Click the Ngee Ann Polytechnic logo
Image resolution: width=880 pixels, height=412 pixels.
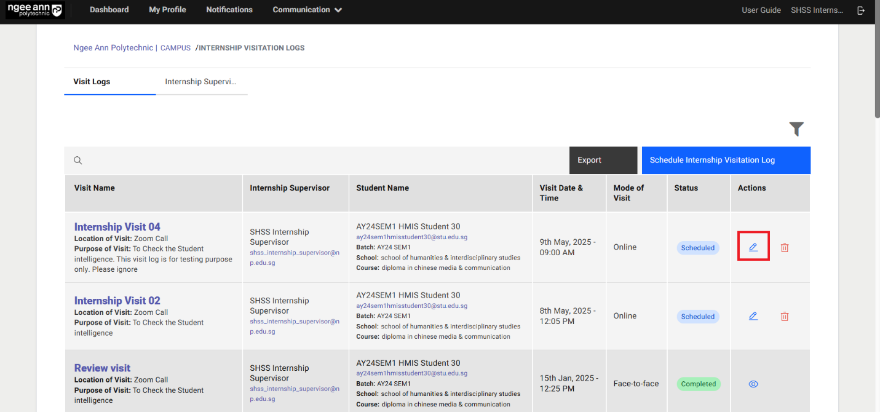(x=34, y=10)
